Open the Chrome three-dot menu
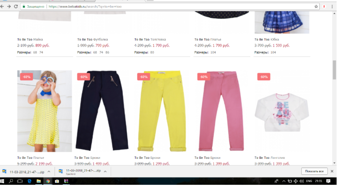 click(x=332, y=7)
